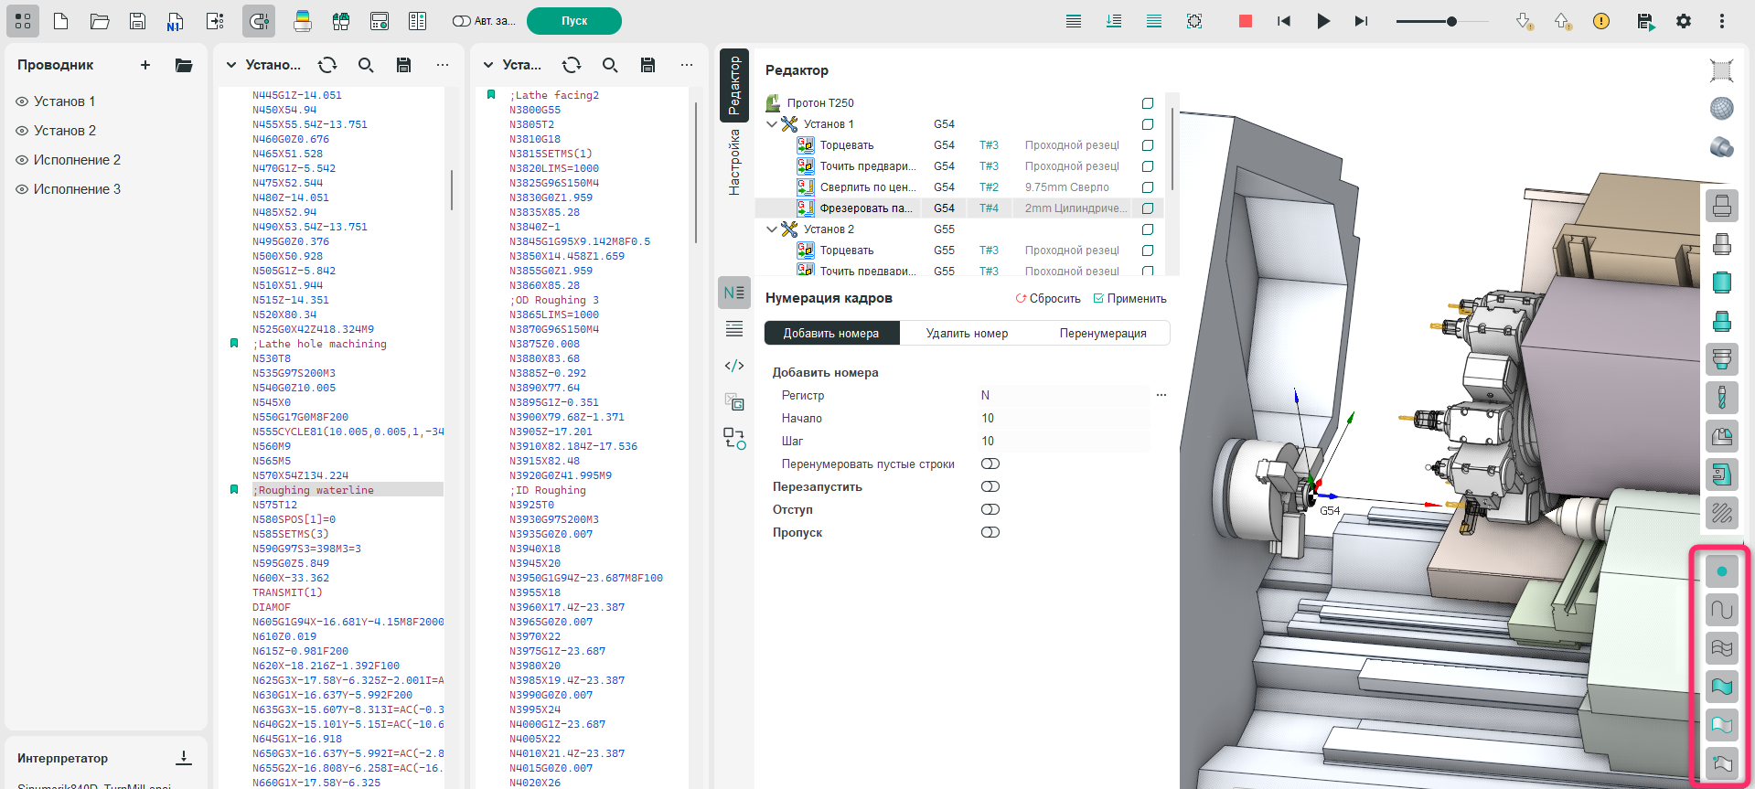Screen dimensions: 1755x789
Task: Open the settings gear icon
Action: (x=1684, y=21)
